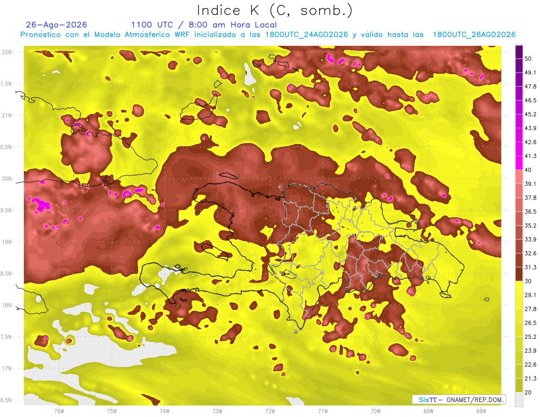Select the '33.9' colorbar label

531,239
